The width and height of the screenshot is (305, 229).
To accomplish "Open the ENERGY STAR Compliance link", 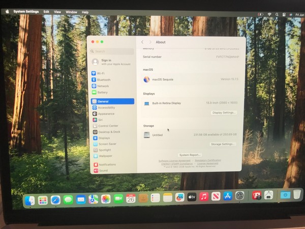I will tap(177, 164).
